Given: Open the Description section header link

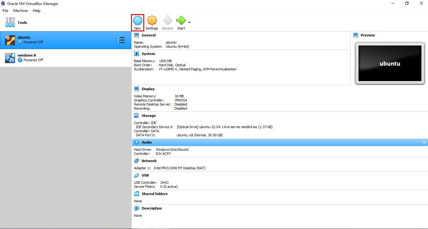Looking at the screenshot, I should click(x=152, y=208).
